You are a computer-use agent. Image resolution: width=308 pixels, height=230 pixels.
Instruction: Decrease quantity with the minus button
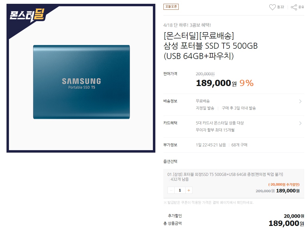(x=171, y=190)
